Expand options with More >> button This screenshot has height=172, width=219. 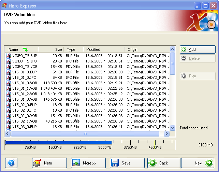pyautogui.click(x=88, y=163)
